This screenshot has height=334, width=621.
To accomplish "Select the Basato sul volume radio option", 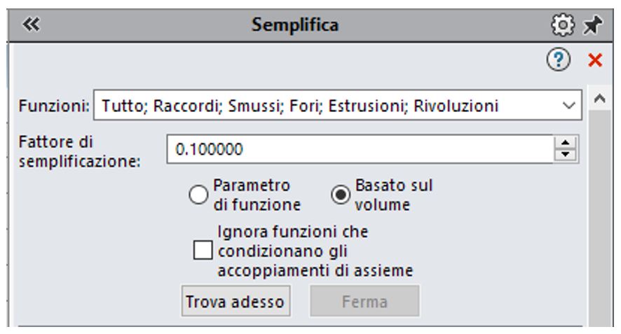I will coord(340,195).
